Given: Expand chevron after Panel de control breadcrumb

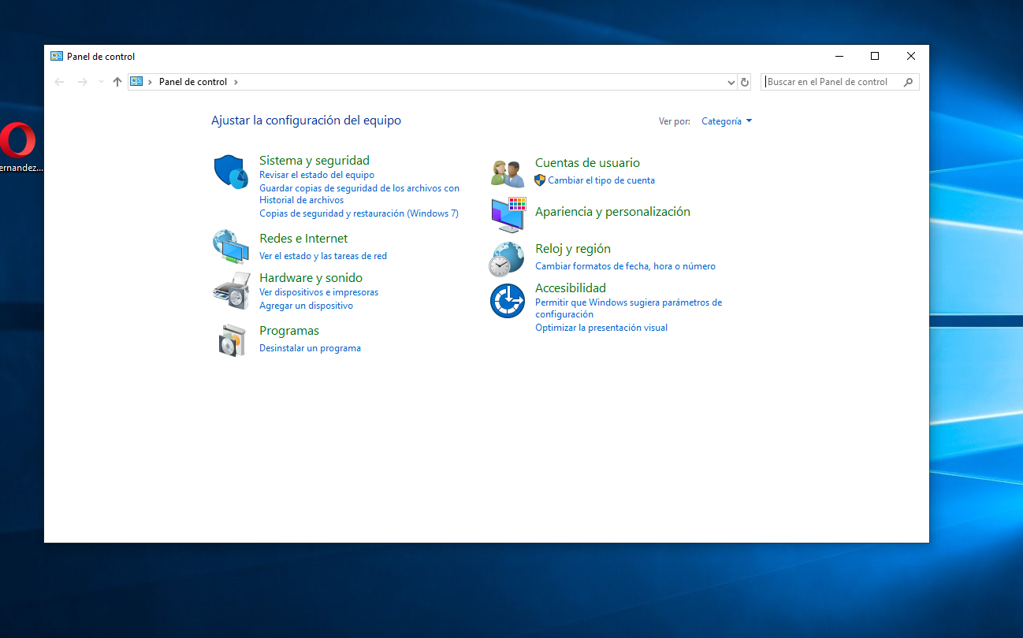Looking at the screenshot, I should pos(236,82).
